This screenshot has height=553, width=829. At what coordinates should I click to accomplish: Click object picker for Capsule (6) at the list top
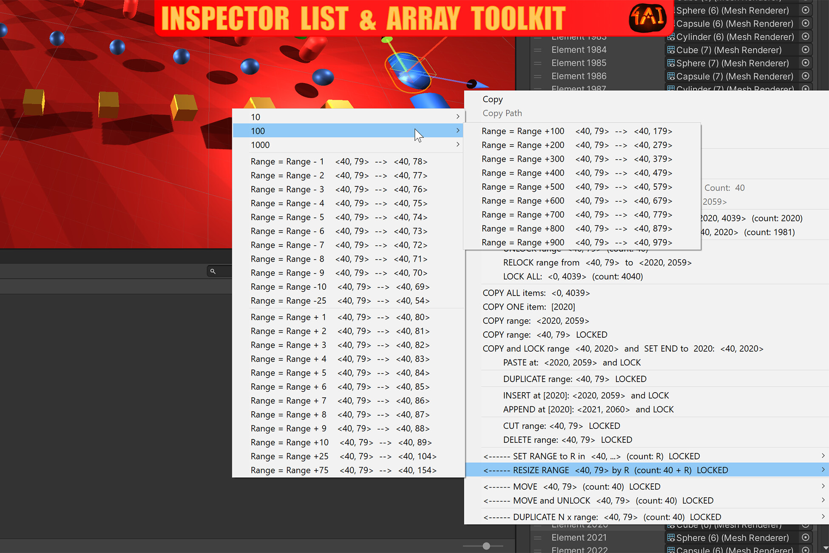pyautogui.click(x=805, y=23)
